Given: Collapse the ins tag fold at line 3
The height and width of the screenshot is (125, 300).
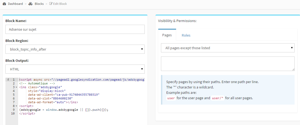Looking at the screenshot, I should coord(16,87).
